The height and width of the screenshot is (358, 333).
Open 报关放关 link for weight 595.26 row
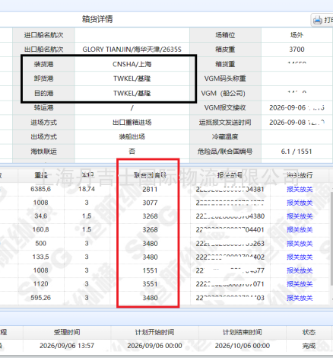(300, 298)
